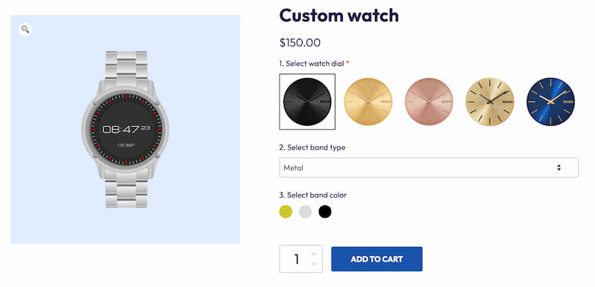Select the yellow band color swatch
595x287 pixels.
click(x=286, y=212)
